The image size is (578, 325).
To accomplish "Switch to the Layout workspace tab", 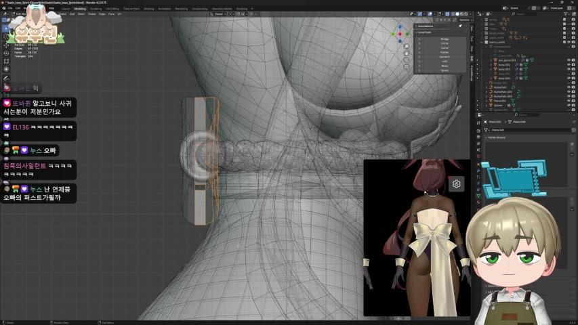I will tap(66, 9).
